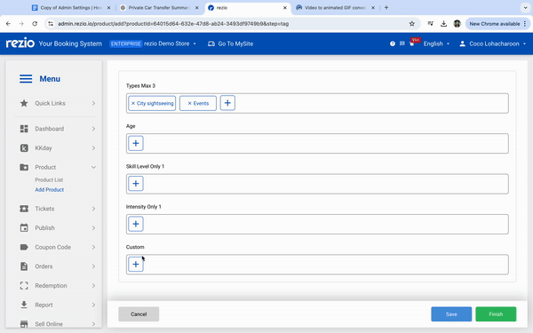Image resolution: width=533 pixels, height=333 pixels.
Task: Switch to Private Car Transfer Summary tab
Action: pos(159,8)
